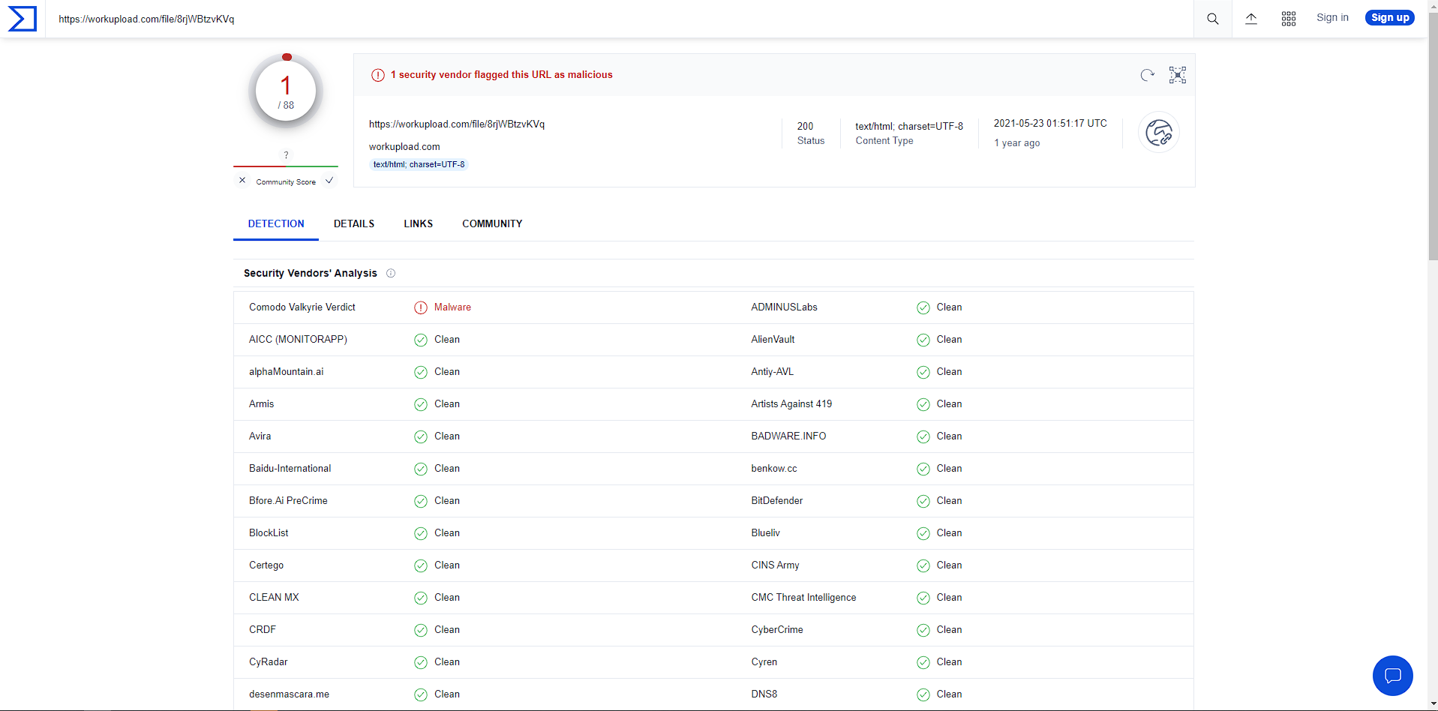Click the scan date 2021-05-23 01:51:17 UTC

(1050, 124)
